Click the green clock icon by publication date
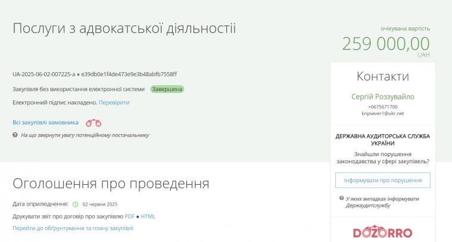Viewport: 452px width, 242px height. tap(76, 204)
